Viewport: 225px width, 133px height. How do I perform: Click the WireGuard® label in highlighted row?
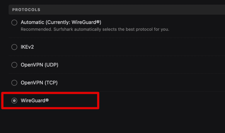35,101
